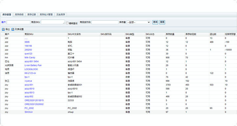Click the 重置 reset button
Image resolution: width=237 pixels, height=126 pixels.
pyautogui.click(x=162, y=22)
